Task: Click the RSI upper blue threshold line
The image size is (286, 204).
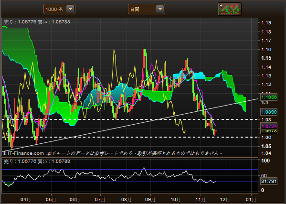Action: pos(130,170)
